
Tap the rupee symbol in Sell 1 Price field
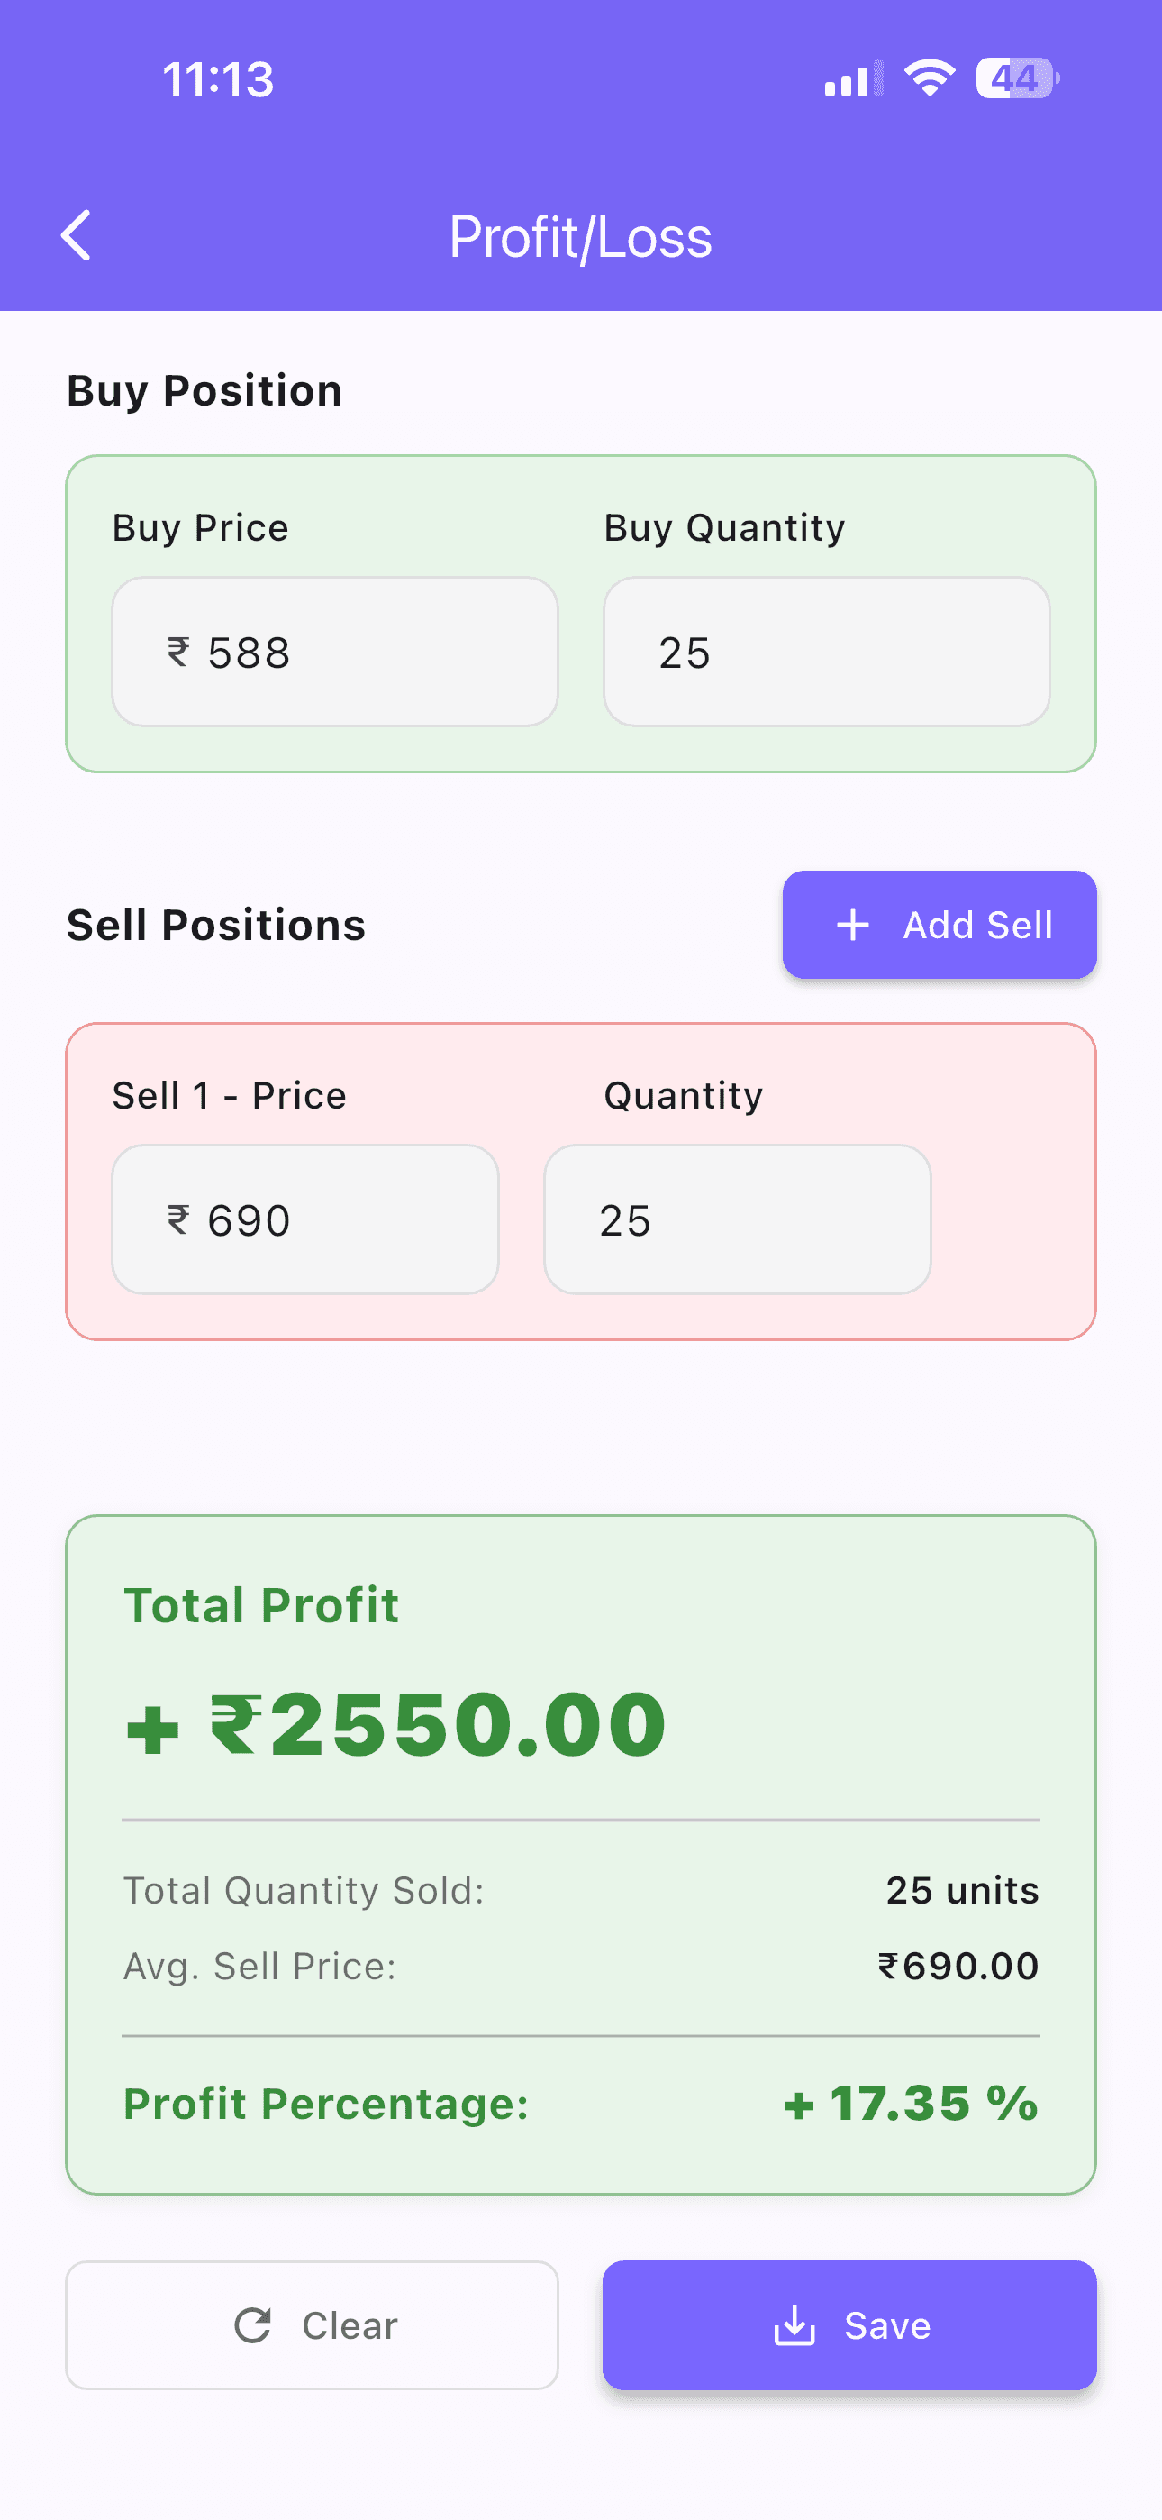tap(177, 1219)
